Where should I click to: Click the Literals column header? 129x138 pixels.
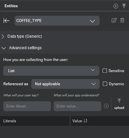tap(10, 121)
